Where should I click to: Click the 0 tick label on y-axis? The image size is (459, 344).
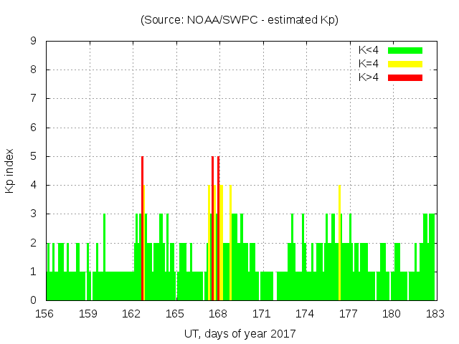(x=33, y=300)
